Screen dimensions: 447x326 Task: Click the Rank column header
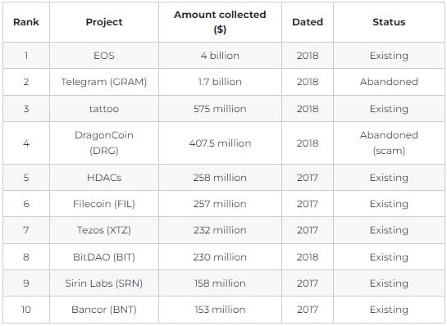tap(26, 22)
